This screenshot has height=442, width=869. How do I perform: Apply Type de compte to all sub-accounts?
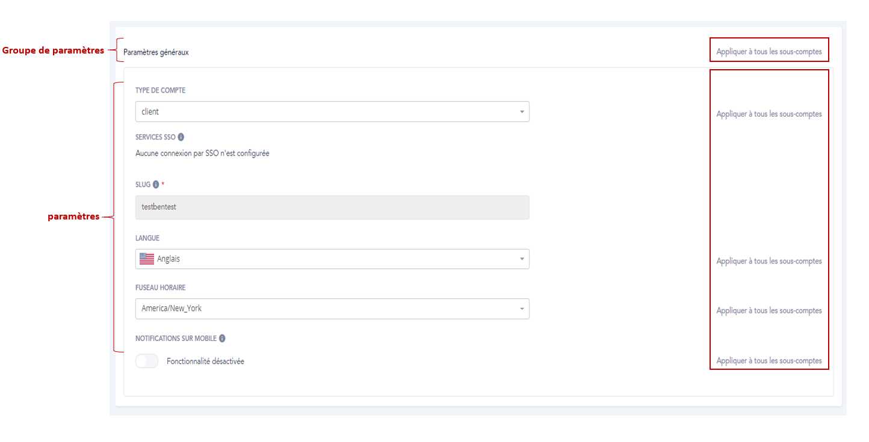click(x=768, y=114)
